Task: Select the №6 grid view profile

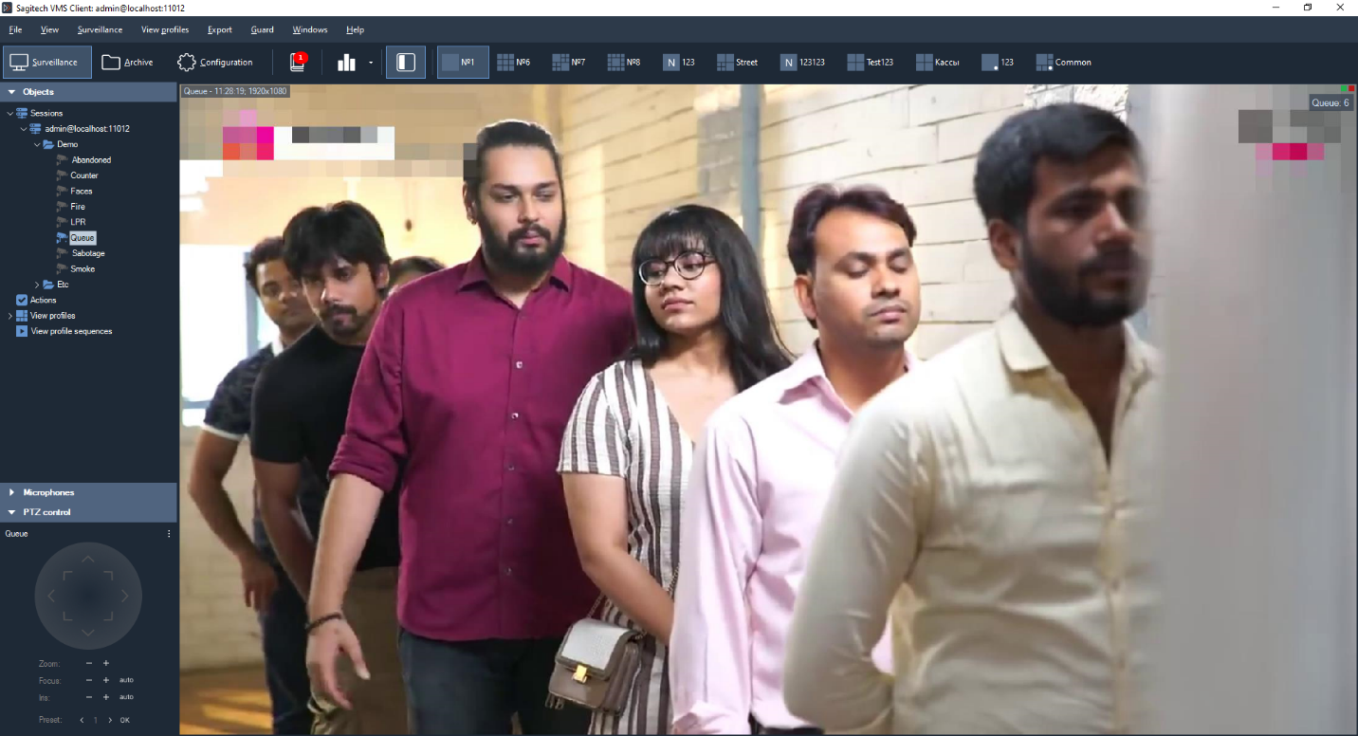Action: coord(513,63)
